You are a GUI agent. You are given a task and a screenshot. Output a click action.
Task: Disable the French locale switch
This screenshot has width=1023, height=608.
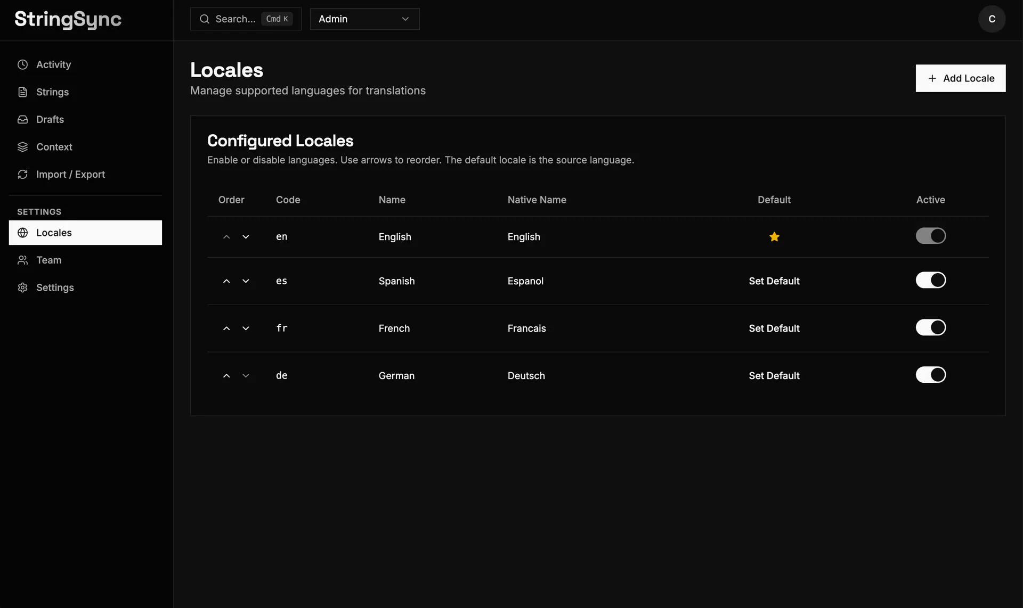[930, 327]
